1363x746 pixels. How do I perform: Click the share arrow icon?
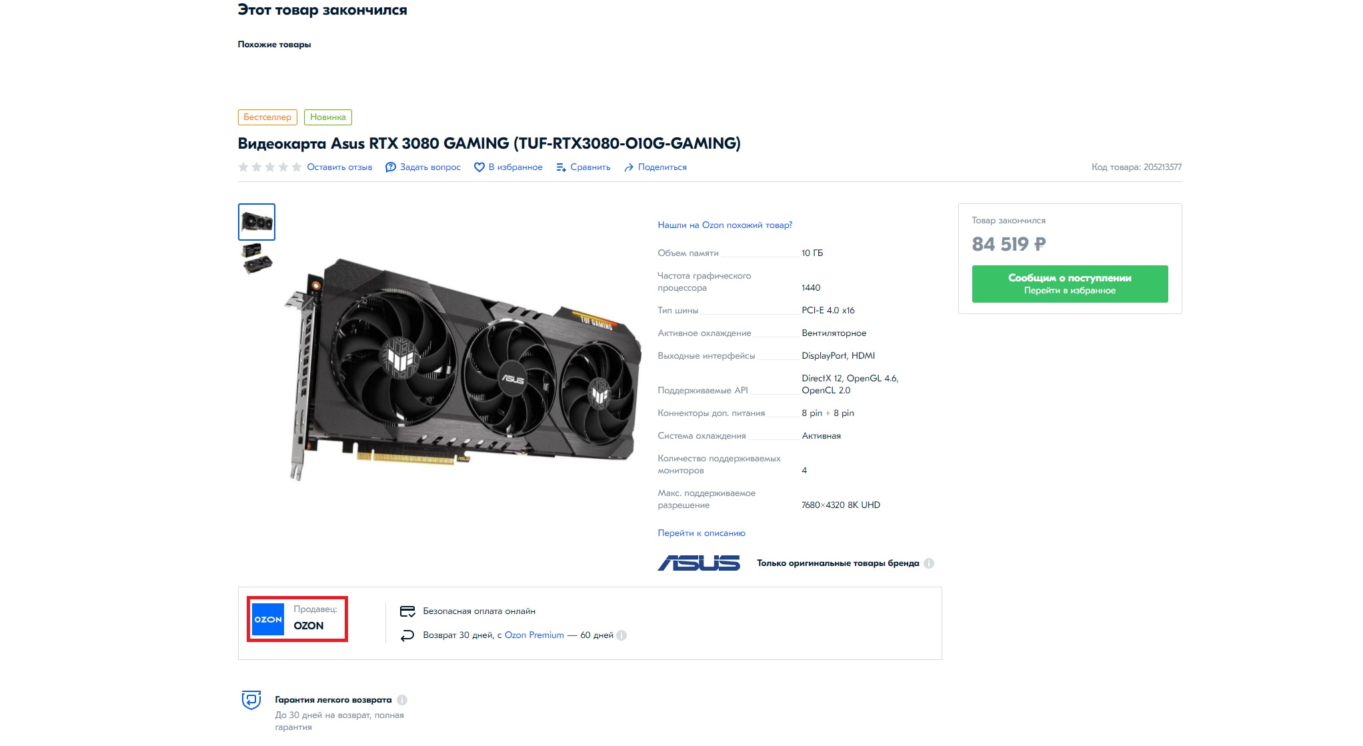click(629, 167)
